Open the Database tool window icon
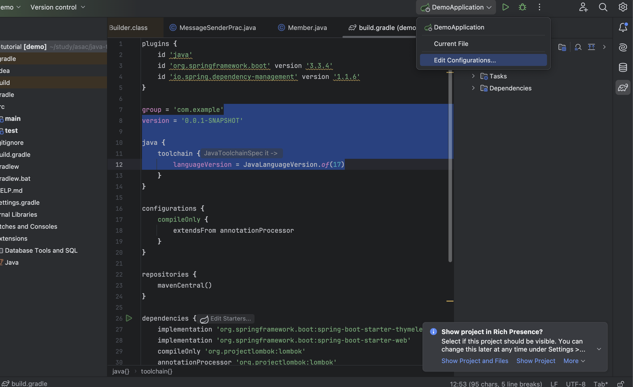The height and width of the screenshot is (387, 633). pos(623,67)
